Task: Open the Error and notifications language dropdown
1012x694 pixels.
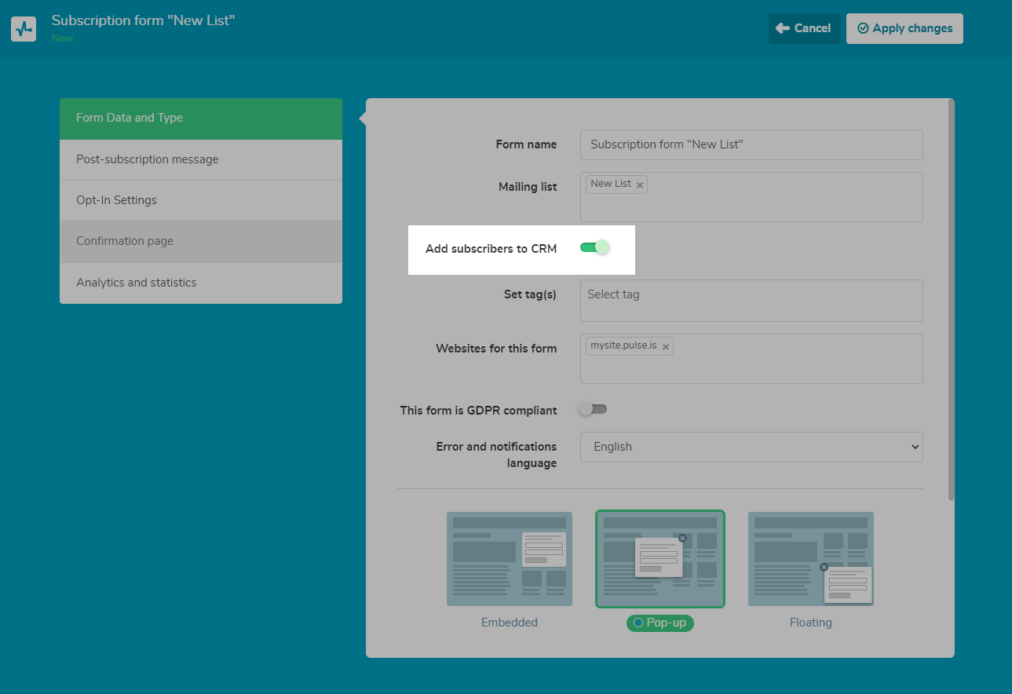Action: [x=751, y=447]
